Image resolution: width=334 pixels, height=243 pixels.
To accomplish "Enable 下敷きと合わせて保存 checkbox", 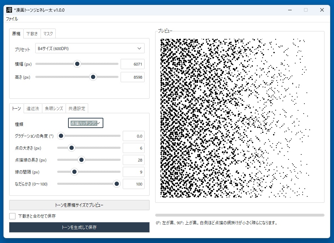I will [12, 216].
